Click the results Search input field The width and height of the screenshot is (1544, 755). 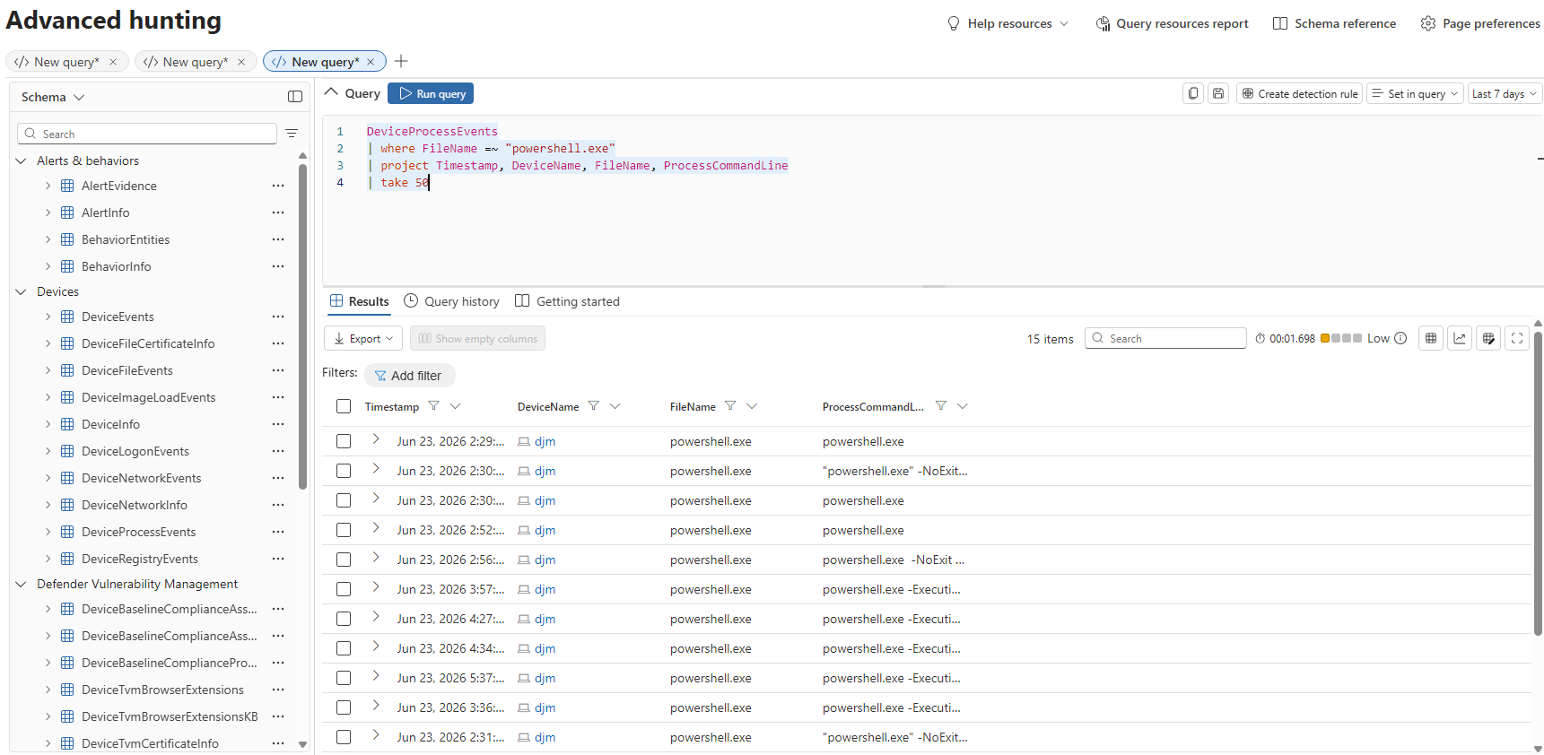click(1165, 338)
